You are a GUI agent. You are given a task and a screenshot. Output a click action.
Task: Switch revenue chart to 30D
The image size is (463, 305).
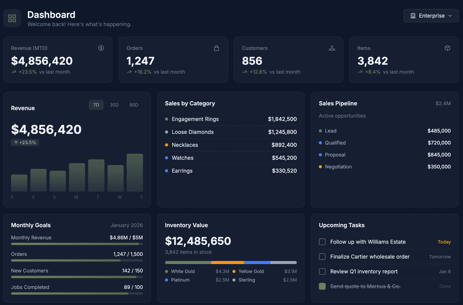point(114,105)
